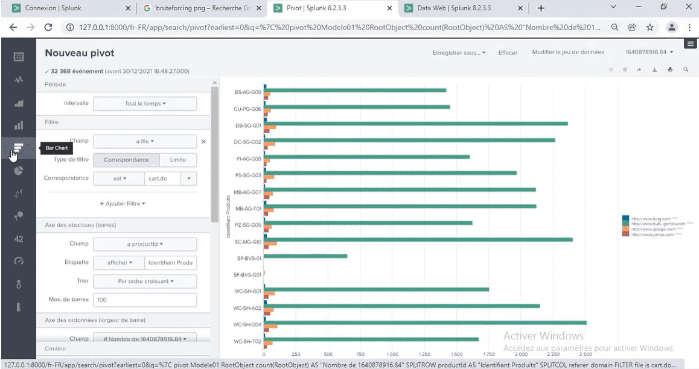699x369 pixels.
Task: Click the config panel vertical scrollbar
Action: tap(215, 154)
